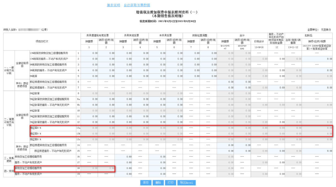Select row 19 column 12 deduction field

(277, 174)
